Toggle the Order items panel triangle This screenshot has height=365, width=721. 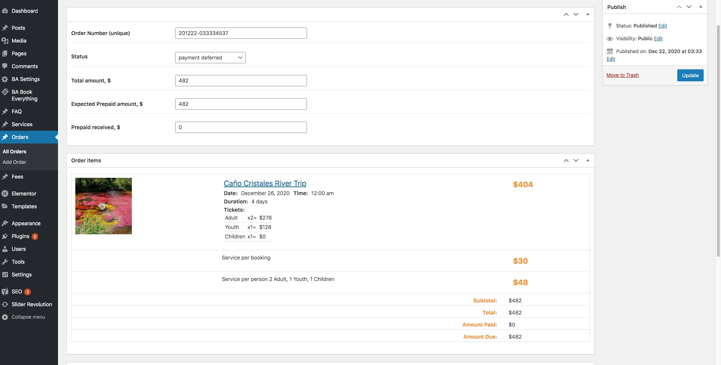coord(588,160)
